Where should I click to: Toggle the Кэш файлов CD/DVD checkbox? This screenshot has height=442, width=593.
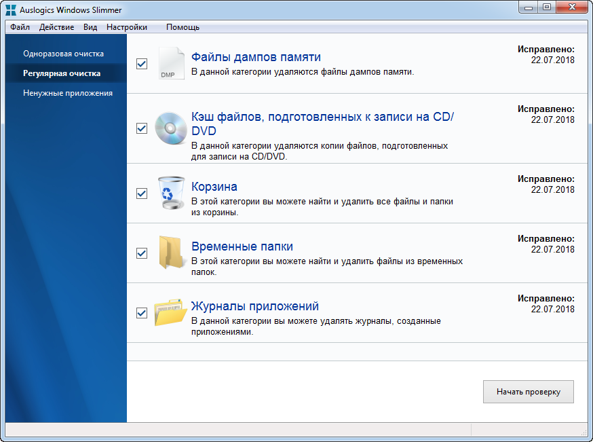(142, 128)
